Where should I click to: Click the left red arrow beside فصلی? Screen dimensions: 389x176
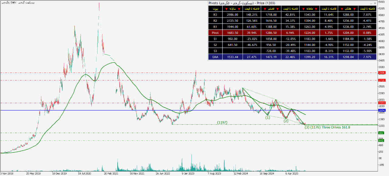click(x=264, y=9)
